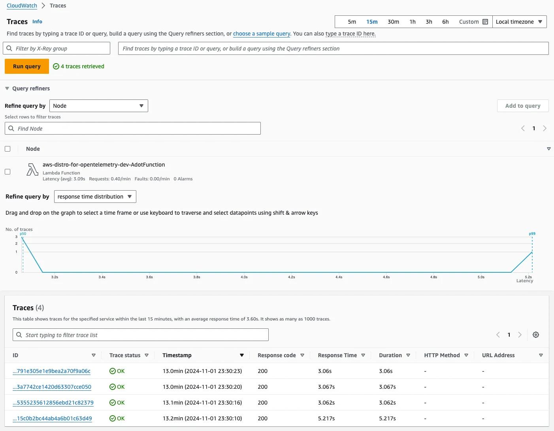Click the filter arrow on URL Address column

click(x=541, y=355)
